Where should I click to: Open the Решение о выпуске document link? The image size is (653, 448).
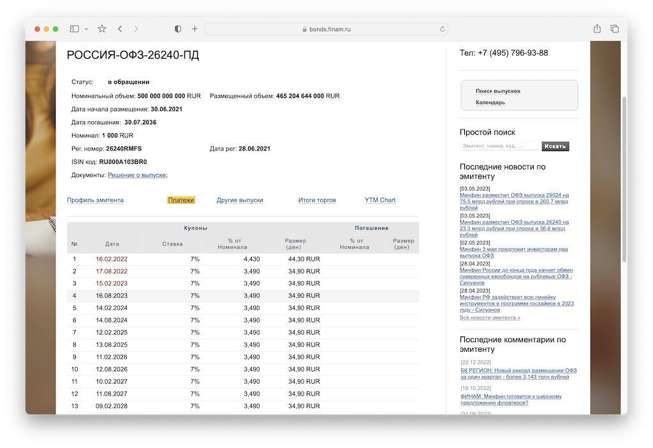pyautogui.click(x=136, y=175)
